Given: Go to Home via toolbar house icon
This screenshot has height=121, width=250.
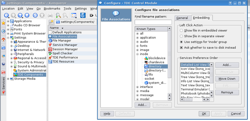Looking at the screenshot, I should (x=27, y=15).
